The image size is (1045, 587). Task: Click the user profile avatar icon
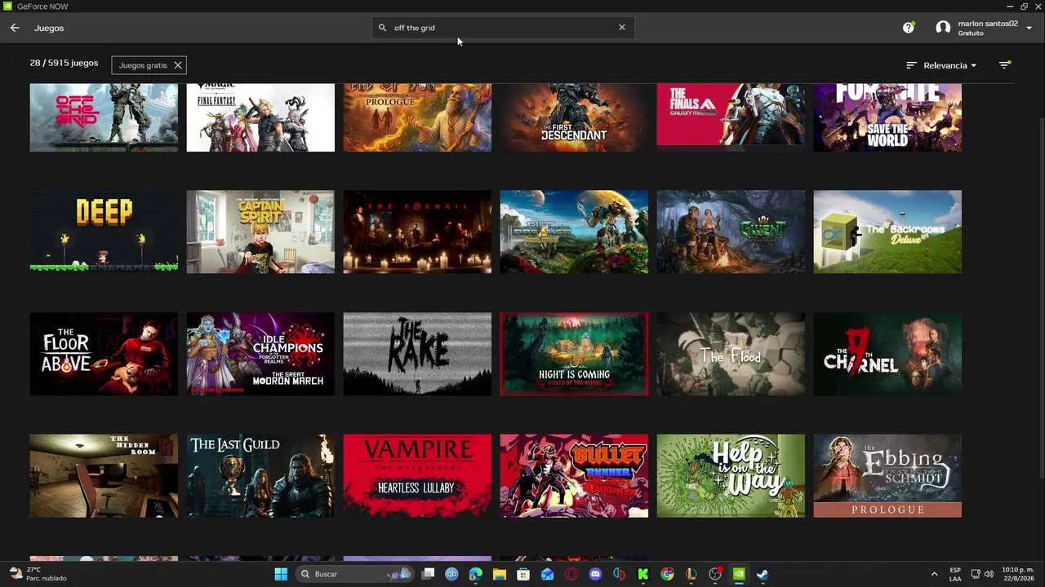pyautogui.click(x=943, y=28)
